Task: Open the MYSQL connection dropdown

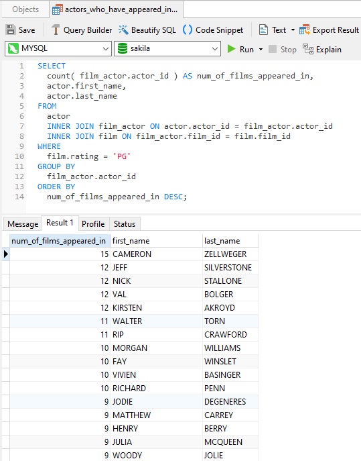Action: pos(58,48)
